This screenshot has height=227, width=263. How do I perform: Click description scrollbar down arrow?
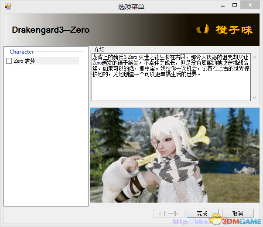pyautogui.click(x=254, y=98)
